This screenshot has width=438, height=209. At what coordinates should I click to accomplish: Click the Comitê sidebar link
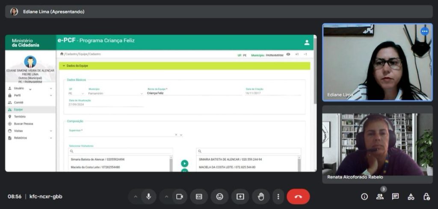19,102
